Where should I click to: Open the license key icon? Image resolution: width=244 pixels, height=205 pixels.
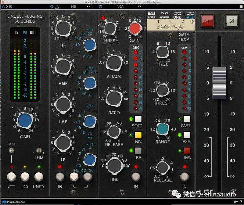[x=236, y=202]
